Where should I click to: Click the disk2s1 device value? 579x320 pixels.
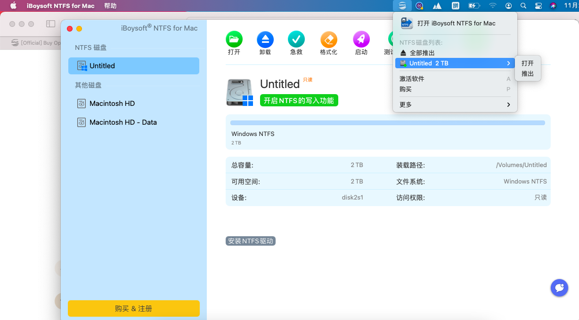[x=352, y=198]
